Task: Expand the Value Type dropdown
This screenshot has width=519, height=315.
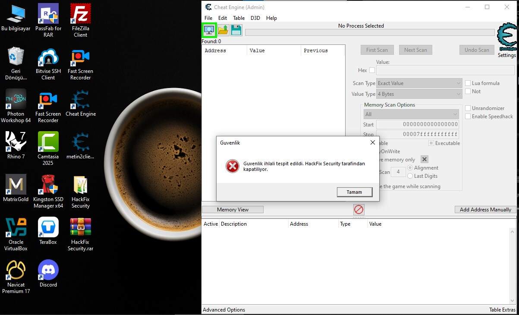Action: point(419,94)
